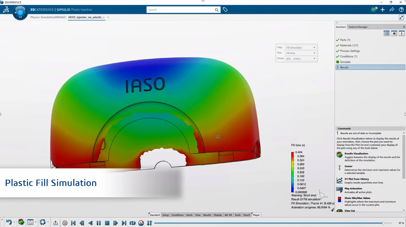
Task: Open the Step dropdown showing Fill Simulation
Action: click(301, 47)
